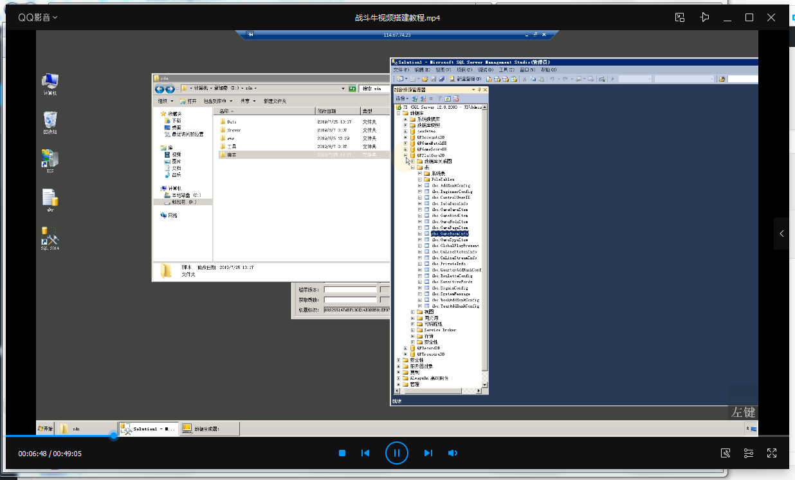The width and height of the screenshot is (795, 480).
Task: Click the Object Explorer filter funnel icon
Action: pyautogui.click(x=439, y=98)
